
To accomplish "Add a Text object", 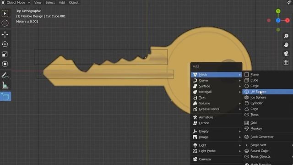I will click(217, 98).
